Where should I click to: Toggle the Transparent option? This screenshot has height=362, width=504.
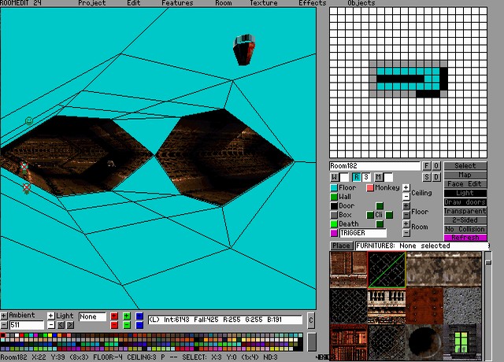coord(465,211)
